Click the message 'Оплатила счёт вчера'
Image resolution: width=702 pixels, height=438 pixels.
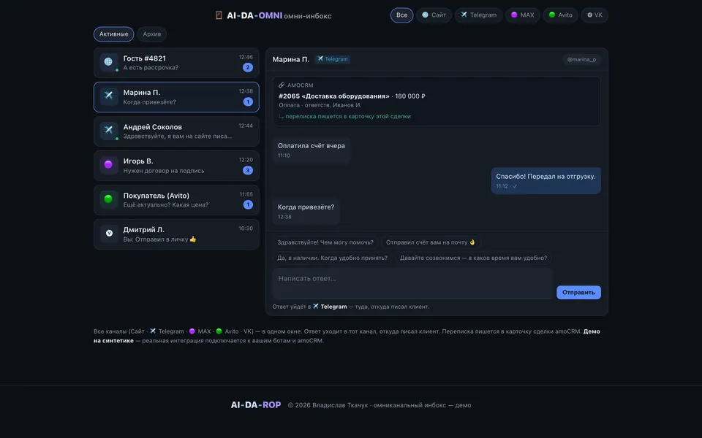312,150
